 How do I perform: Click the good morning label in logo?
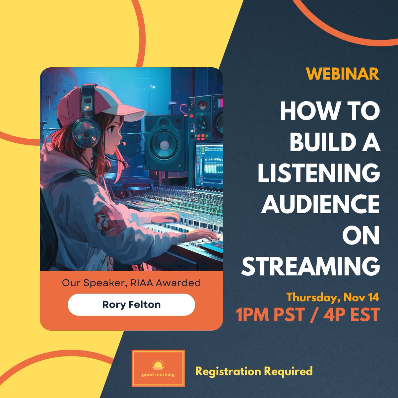coord(158,375)
